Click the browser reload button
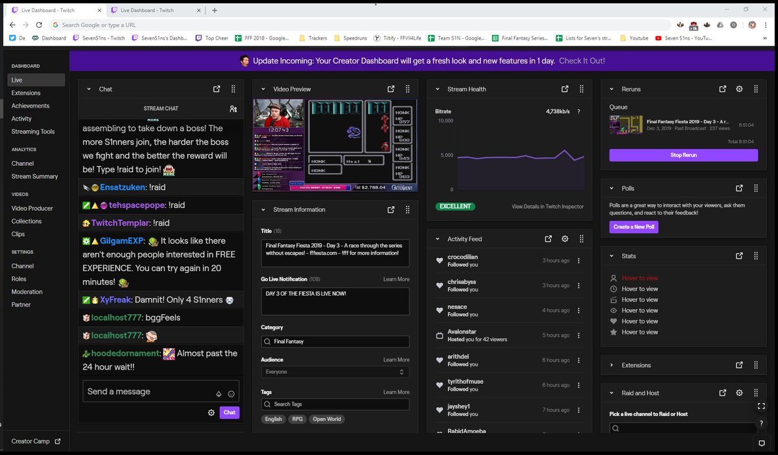The image size is (778, 455). 39,25
